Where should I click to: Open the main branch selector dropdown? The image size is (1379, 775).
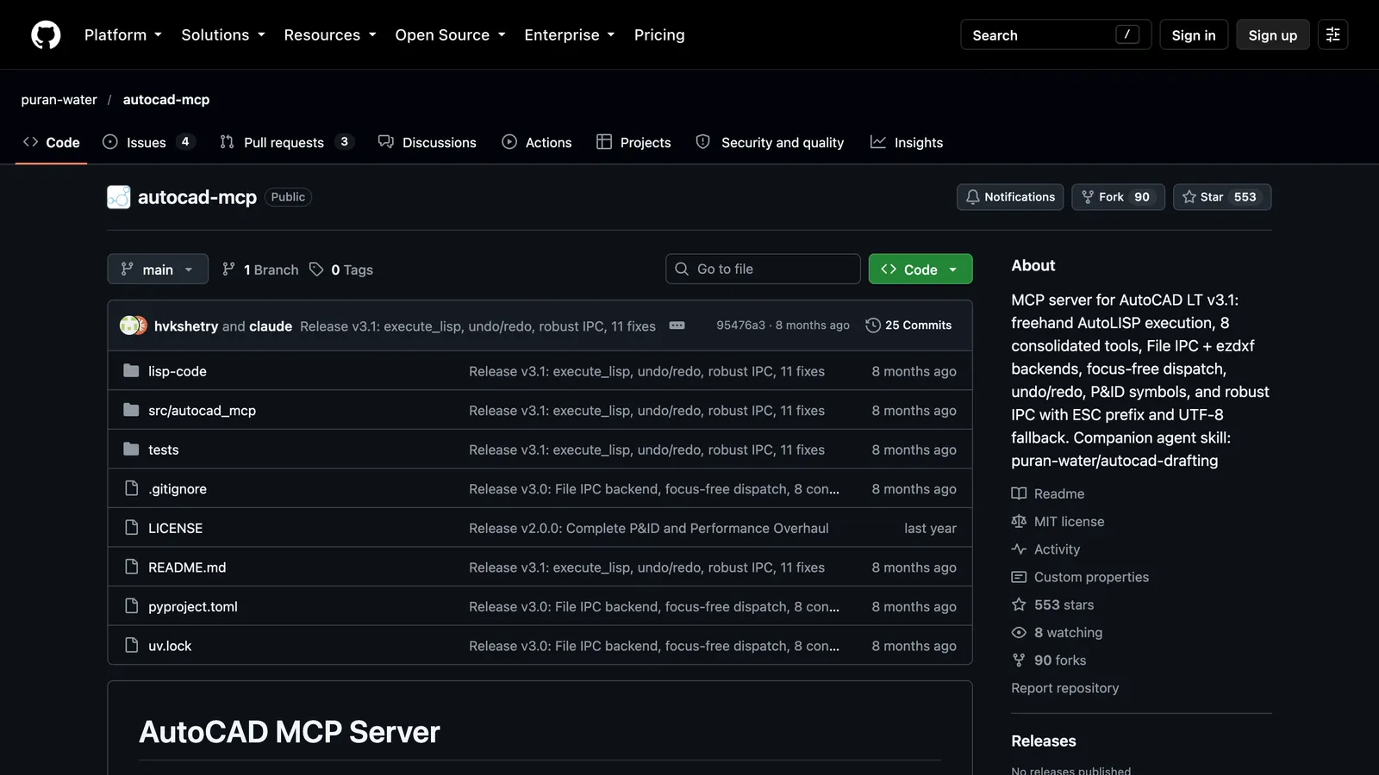(158, 269)
